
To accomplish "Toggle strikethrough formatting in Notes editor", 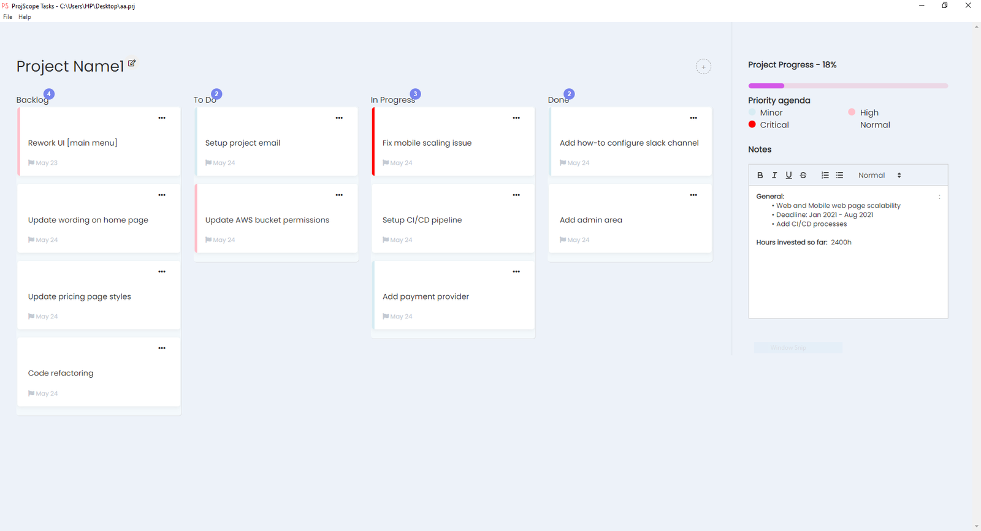I will 803,175.
